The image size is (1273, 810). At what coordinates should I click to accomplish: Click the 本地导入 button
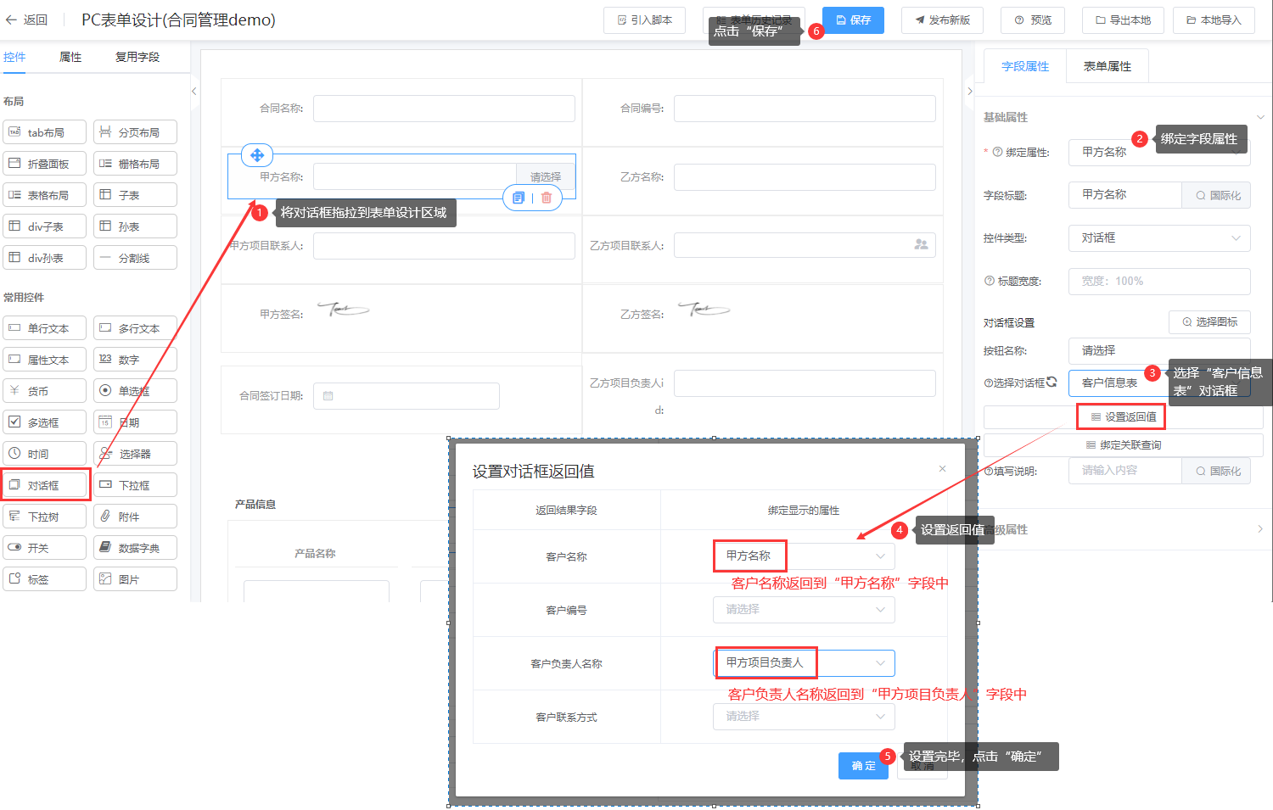pos(1214,20)
